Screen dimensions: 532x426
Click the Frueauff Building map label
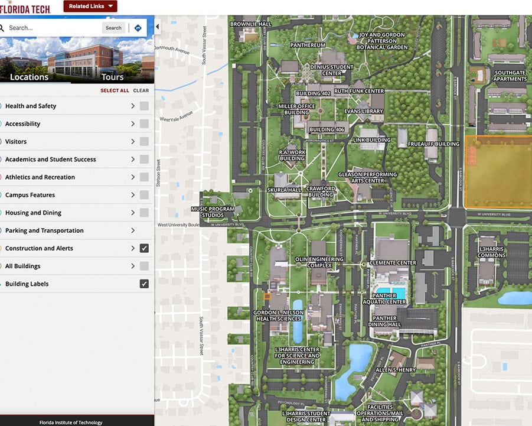[433, 144]
